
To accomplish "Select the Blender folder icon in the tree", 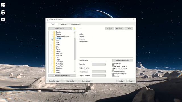I will pos(54,32).
